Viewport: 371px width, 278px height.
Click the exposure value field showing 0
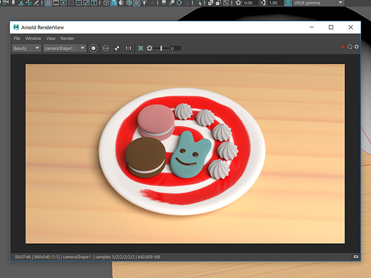[176, 49]
